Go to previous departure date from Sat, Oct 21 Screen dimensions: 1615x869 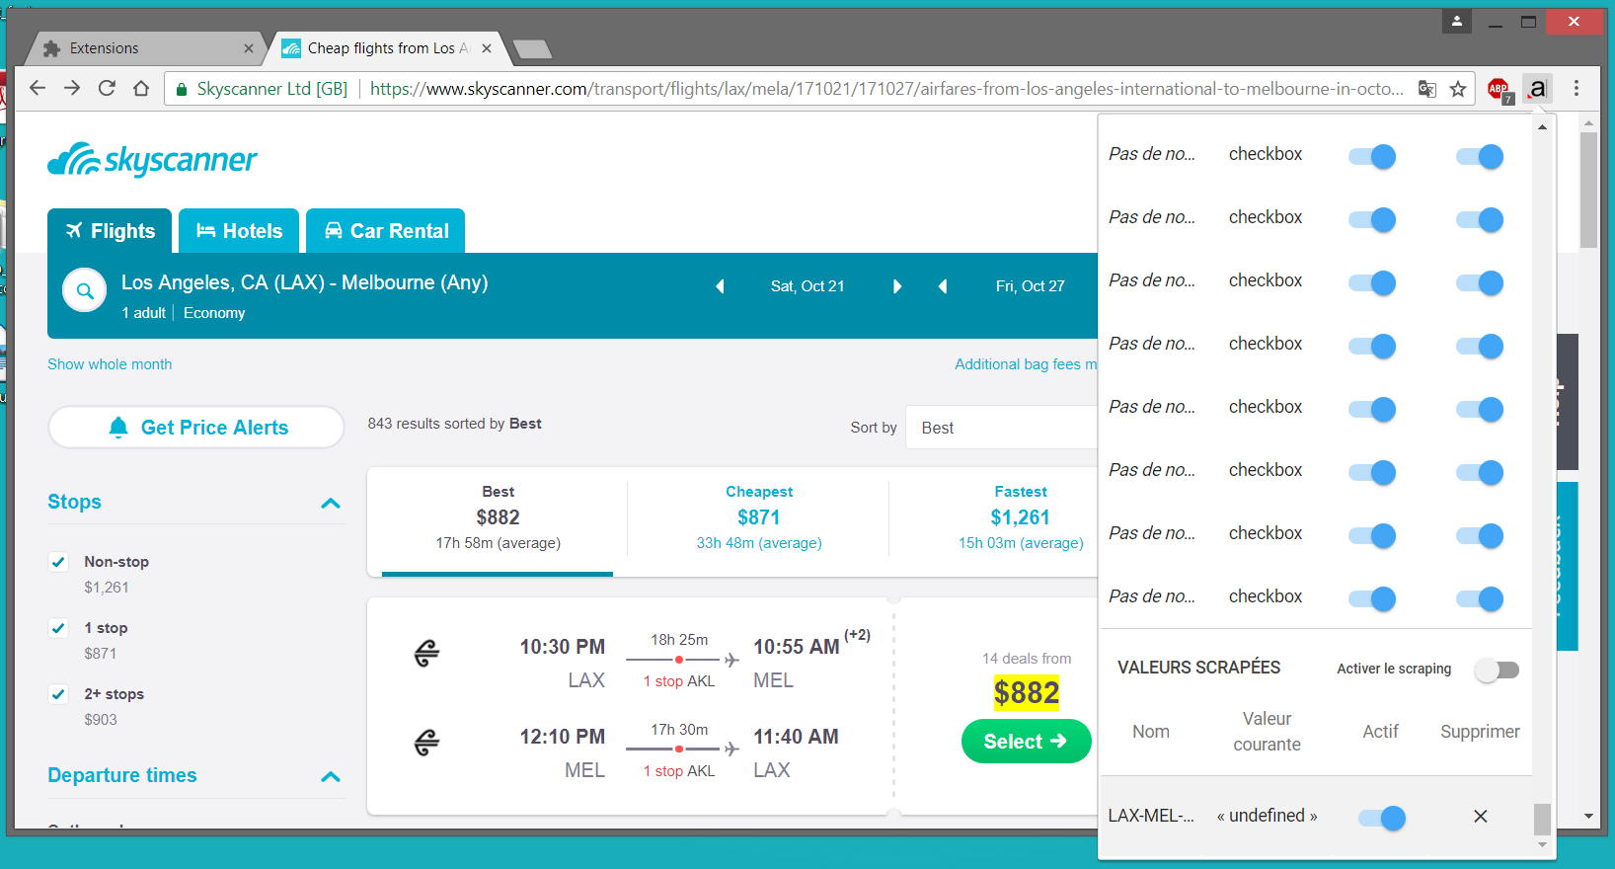click(x=720, y=286)
